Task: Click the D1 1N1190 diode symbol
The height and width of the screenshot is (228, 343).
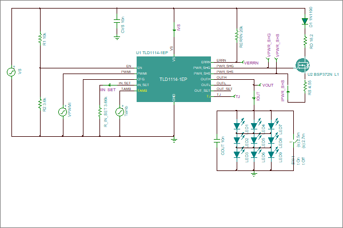Action: (x=305, y=22)
